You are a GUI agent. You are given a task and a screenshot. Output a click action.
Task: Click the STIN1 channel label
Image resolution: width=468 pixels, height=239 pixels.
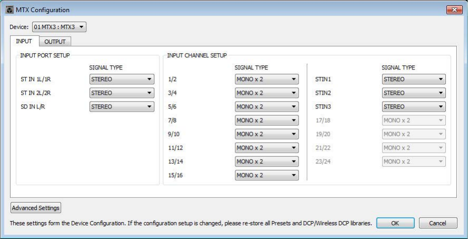tap(323, 79)
